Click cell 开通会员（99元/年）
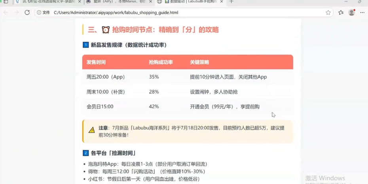The image size is (368, 184). click(225, 106)
